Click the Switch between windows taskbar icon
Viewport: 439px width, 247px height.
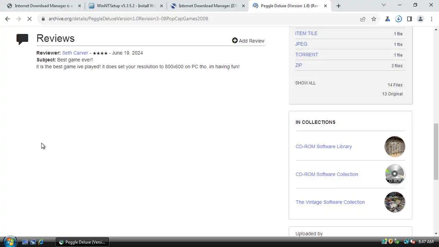tap(33, 242)
